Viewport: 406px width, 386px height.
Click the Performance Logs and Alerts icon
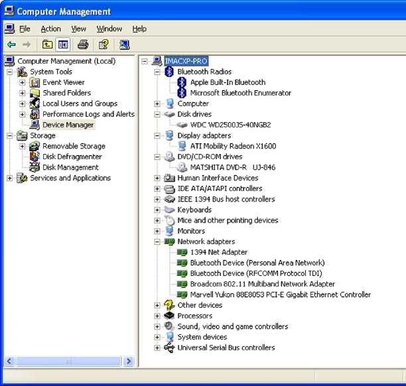(x=34, y=114)
